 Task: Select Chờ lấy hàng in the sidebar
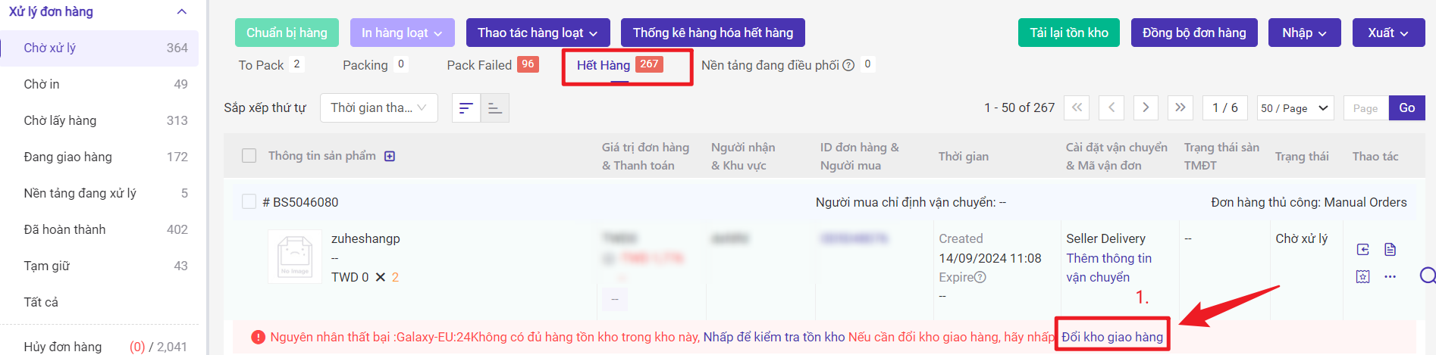pyautogui.click(x=99, y=120)
